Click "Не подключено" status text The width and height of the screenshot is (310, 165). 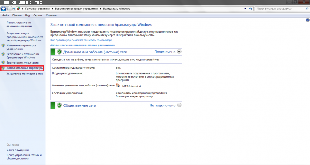[x=163, y=105]
